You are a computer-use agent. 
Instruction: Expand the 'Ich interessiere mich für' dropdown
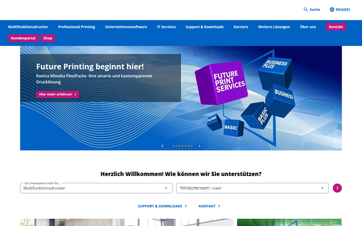[96, 188]
